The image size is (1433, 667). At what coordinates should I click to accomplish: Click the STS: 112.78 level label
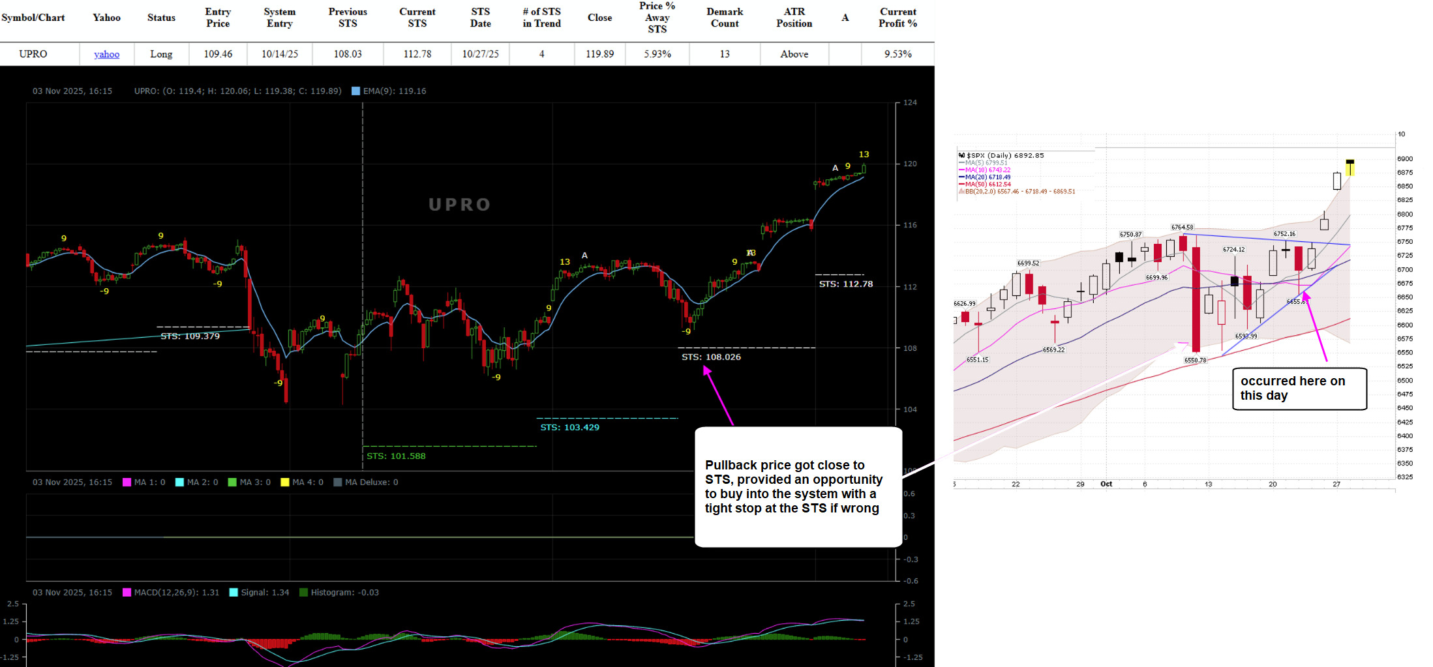pyautogui.click(x=845, y=284)
